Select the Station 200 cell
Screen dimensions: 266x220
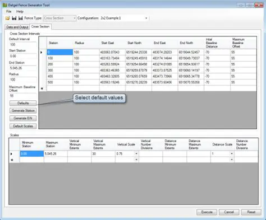(x=60, y=64)
